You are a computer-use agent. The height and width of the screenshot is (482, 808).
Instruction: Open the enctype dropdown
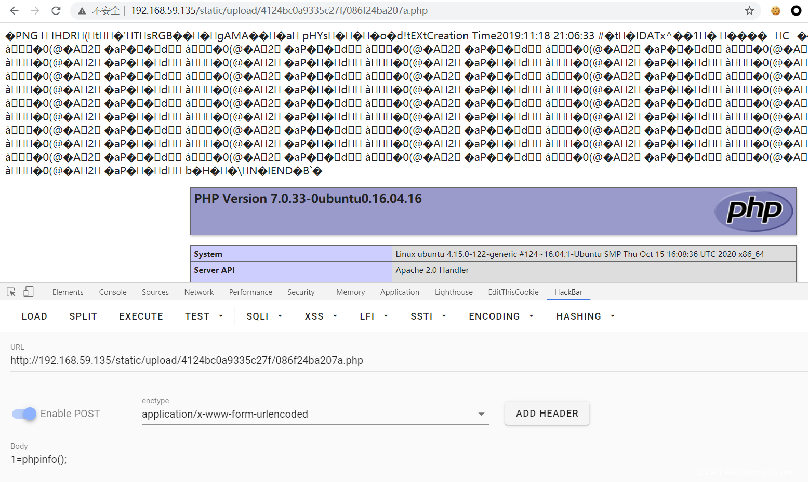pyautogui.click(x=315, y=414)
